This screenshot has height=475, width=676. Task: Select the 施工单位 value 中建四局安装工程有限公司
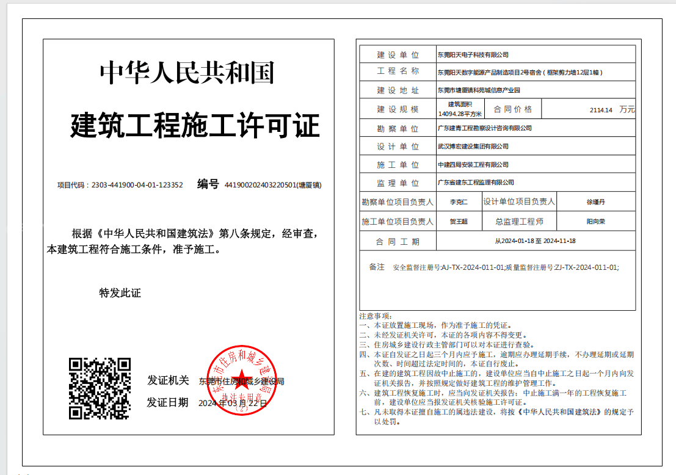(473, 165)
